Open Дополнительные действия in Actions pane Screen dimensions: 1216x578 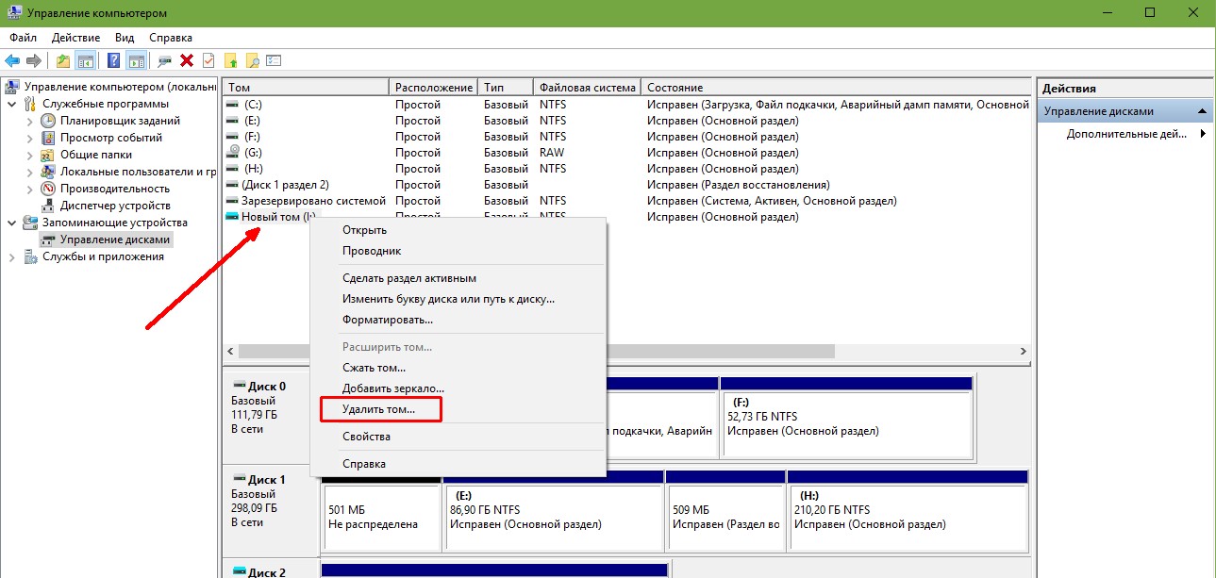(1127, 134)
